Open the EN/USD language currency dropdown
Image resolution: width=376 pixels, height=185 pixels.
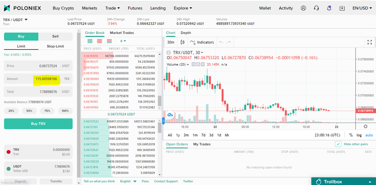[362, 8]
